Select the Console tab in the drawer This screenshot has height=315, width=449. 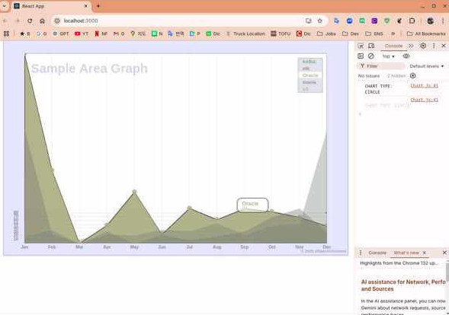(x=377, y=253)
